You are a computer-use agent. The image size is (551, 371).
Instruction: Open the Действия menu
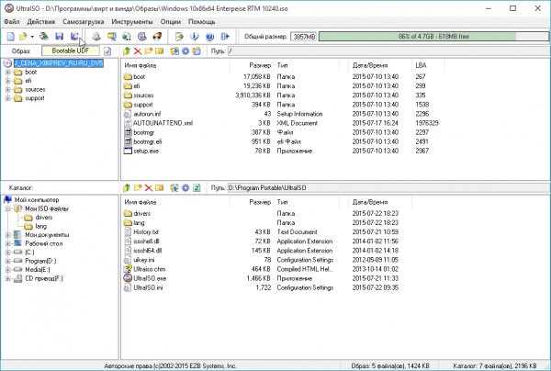[x=41, y=22]
